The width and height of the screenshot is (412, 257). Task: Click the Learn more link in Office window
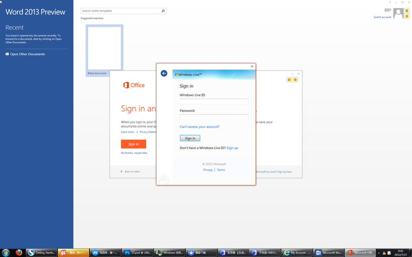(x=127, y=132)
